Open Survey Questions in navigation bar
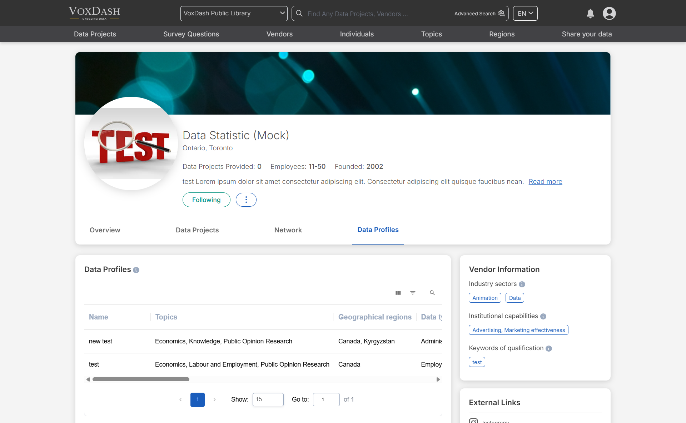The width and height of the screenshot is (686, 423). click(191, 34)
